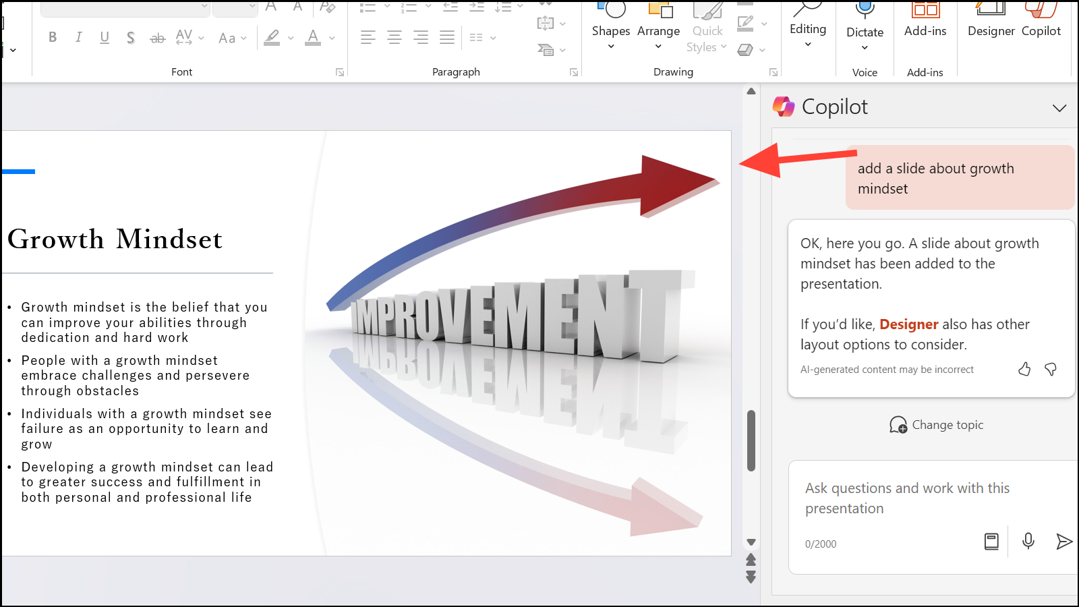
Task: Toggle Bold formatting
Action: click(53, 38)
